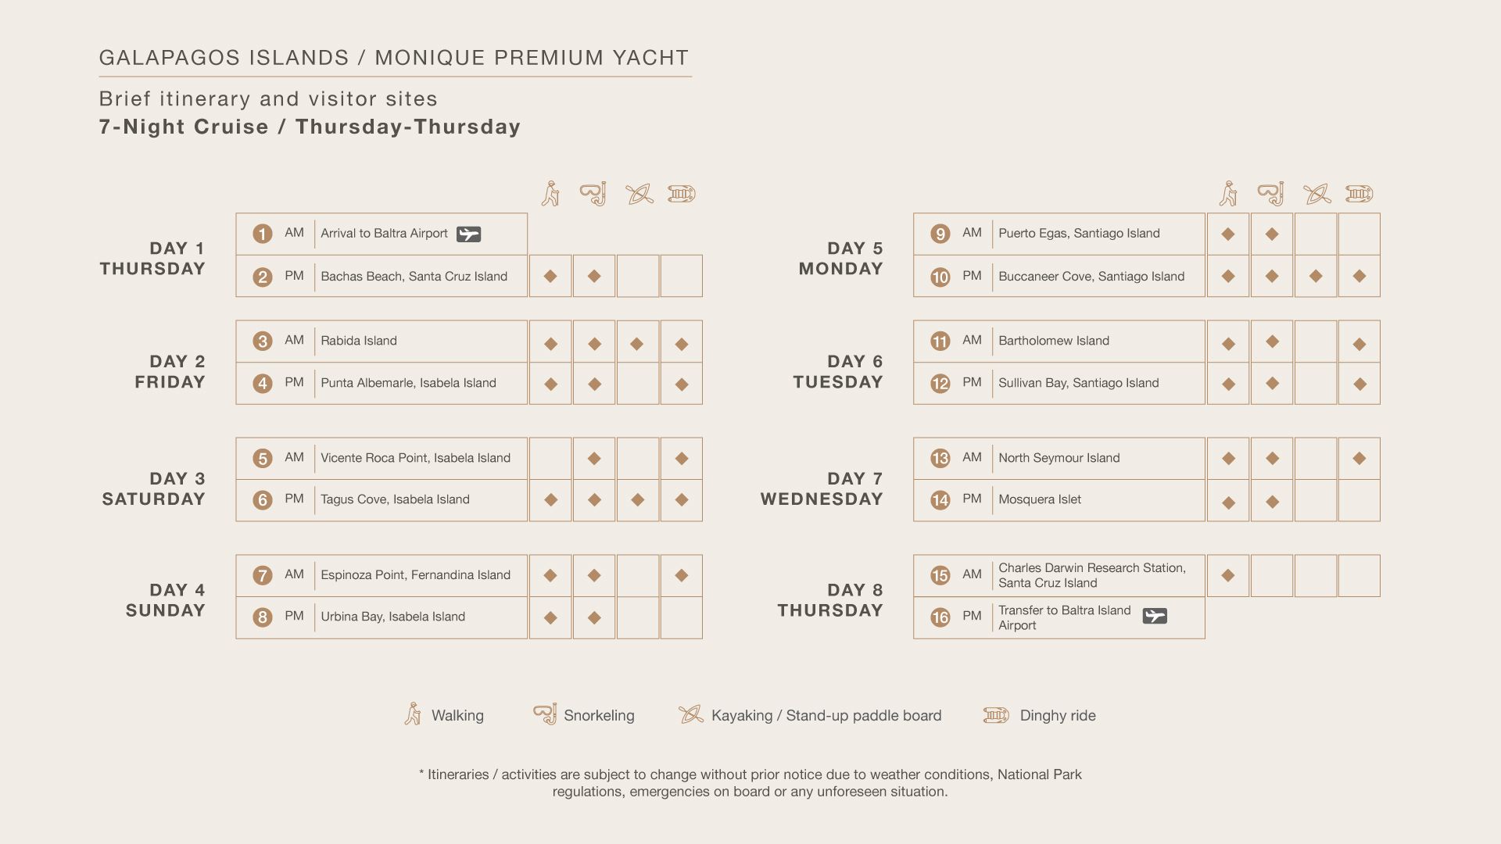Click the North Seymour Island entry
This screenshot has width=1501, height=844.
1059,458
